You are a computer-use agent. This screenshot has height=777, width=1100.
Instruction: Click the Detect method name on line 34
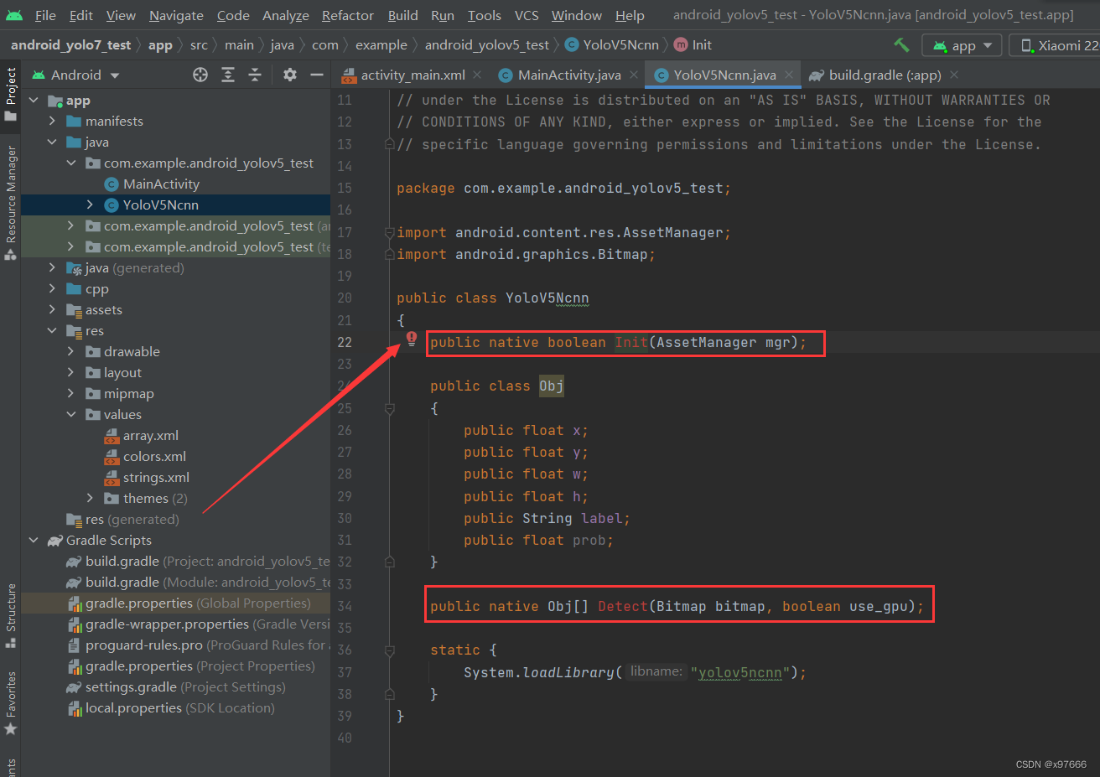tap(623, 606)
